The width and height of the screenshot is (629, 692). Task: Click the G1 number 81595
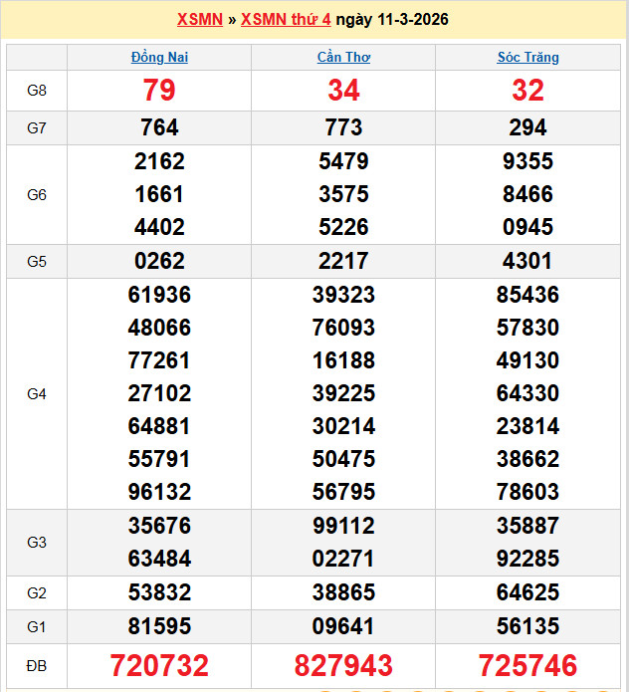(x=159, y=626)
